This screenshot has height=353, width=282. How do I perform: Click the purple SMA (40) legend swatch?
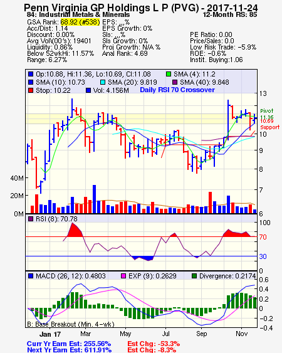(175, 82)
